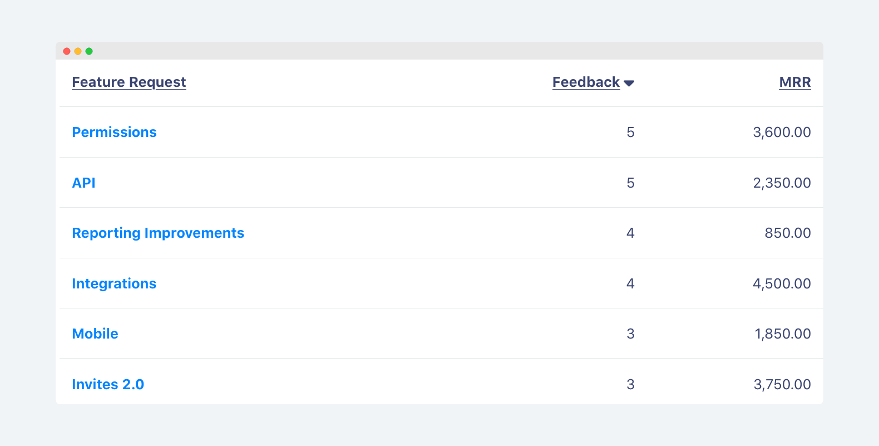Viewport: 879px width, 446px height.
Task: Sort table by MRR column header
Action: point(795,82)
